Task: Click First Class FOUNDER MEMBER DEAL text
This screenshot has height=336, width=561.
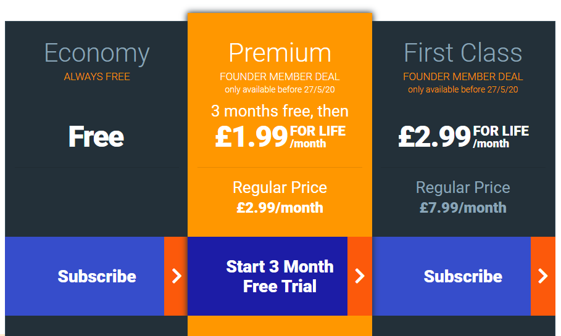Action: pyautogui.click(x=463, y=76)
